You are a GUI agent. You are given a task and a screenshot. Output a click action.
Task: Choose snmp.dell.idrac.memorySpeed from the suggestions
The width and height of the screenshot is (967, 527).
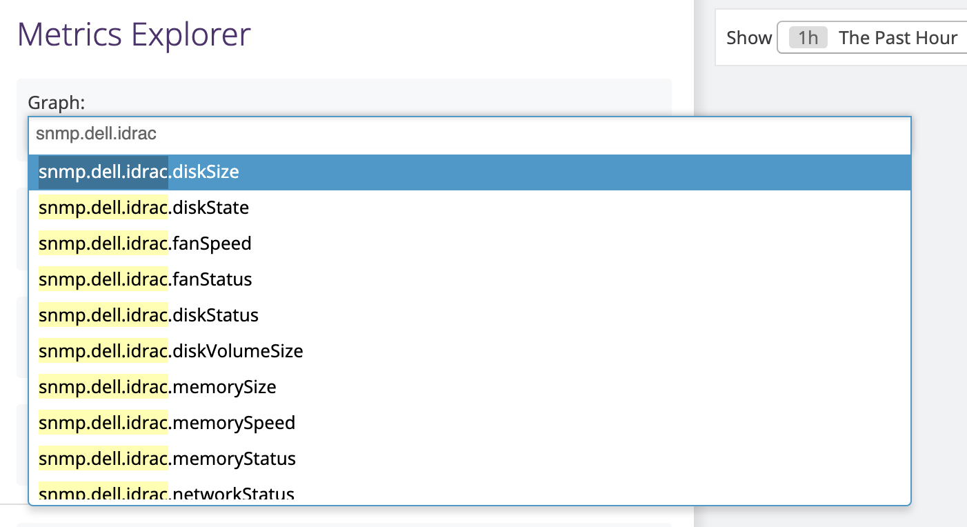pos(469,423)
